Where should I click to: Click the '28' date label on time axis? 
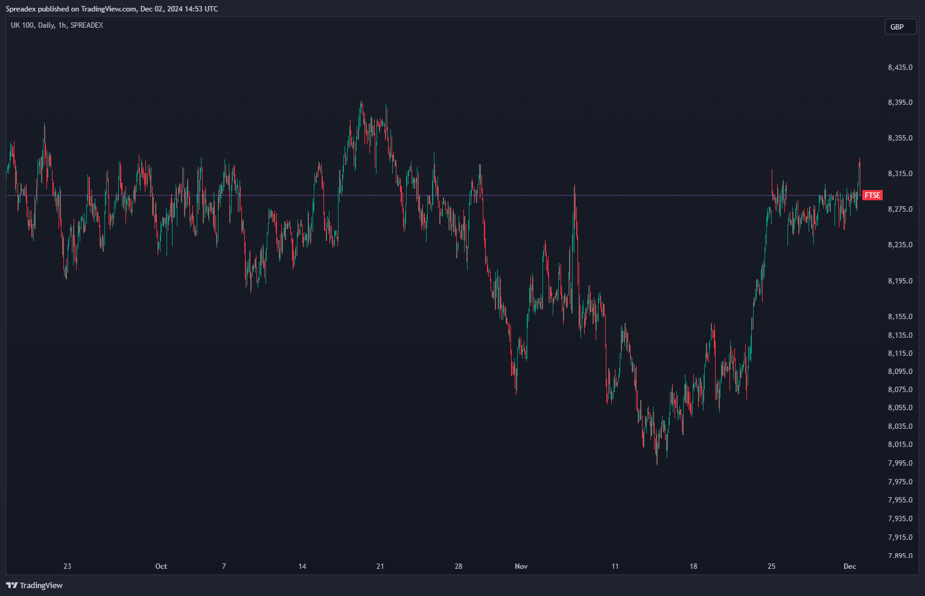(459, 566)
